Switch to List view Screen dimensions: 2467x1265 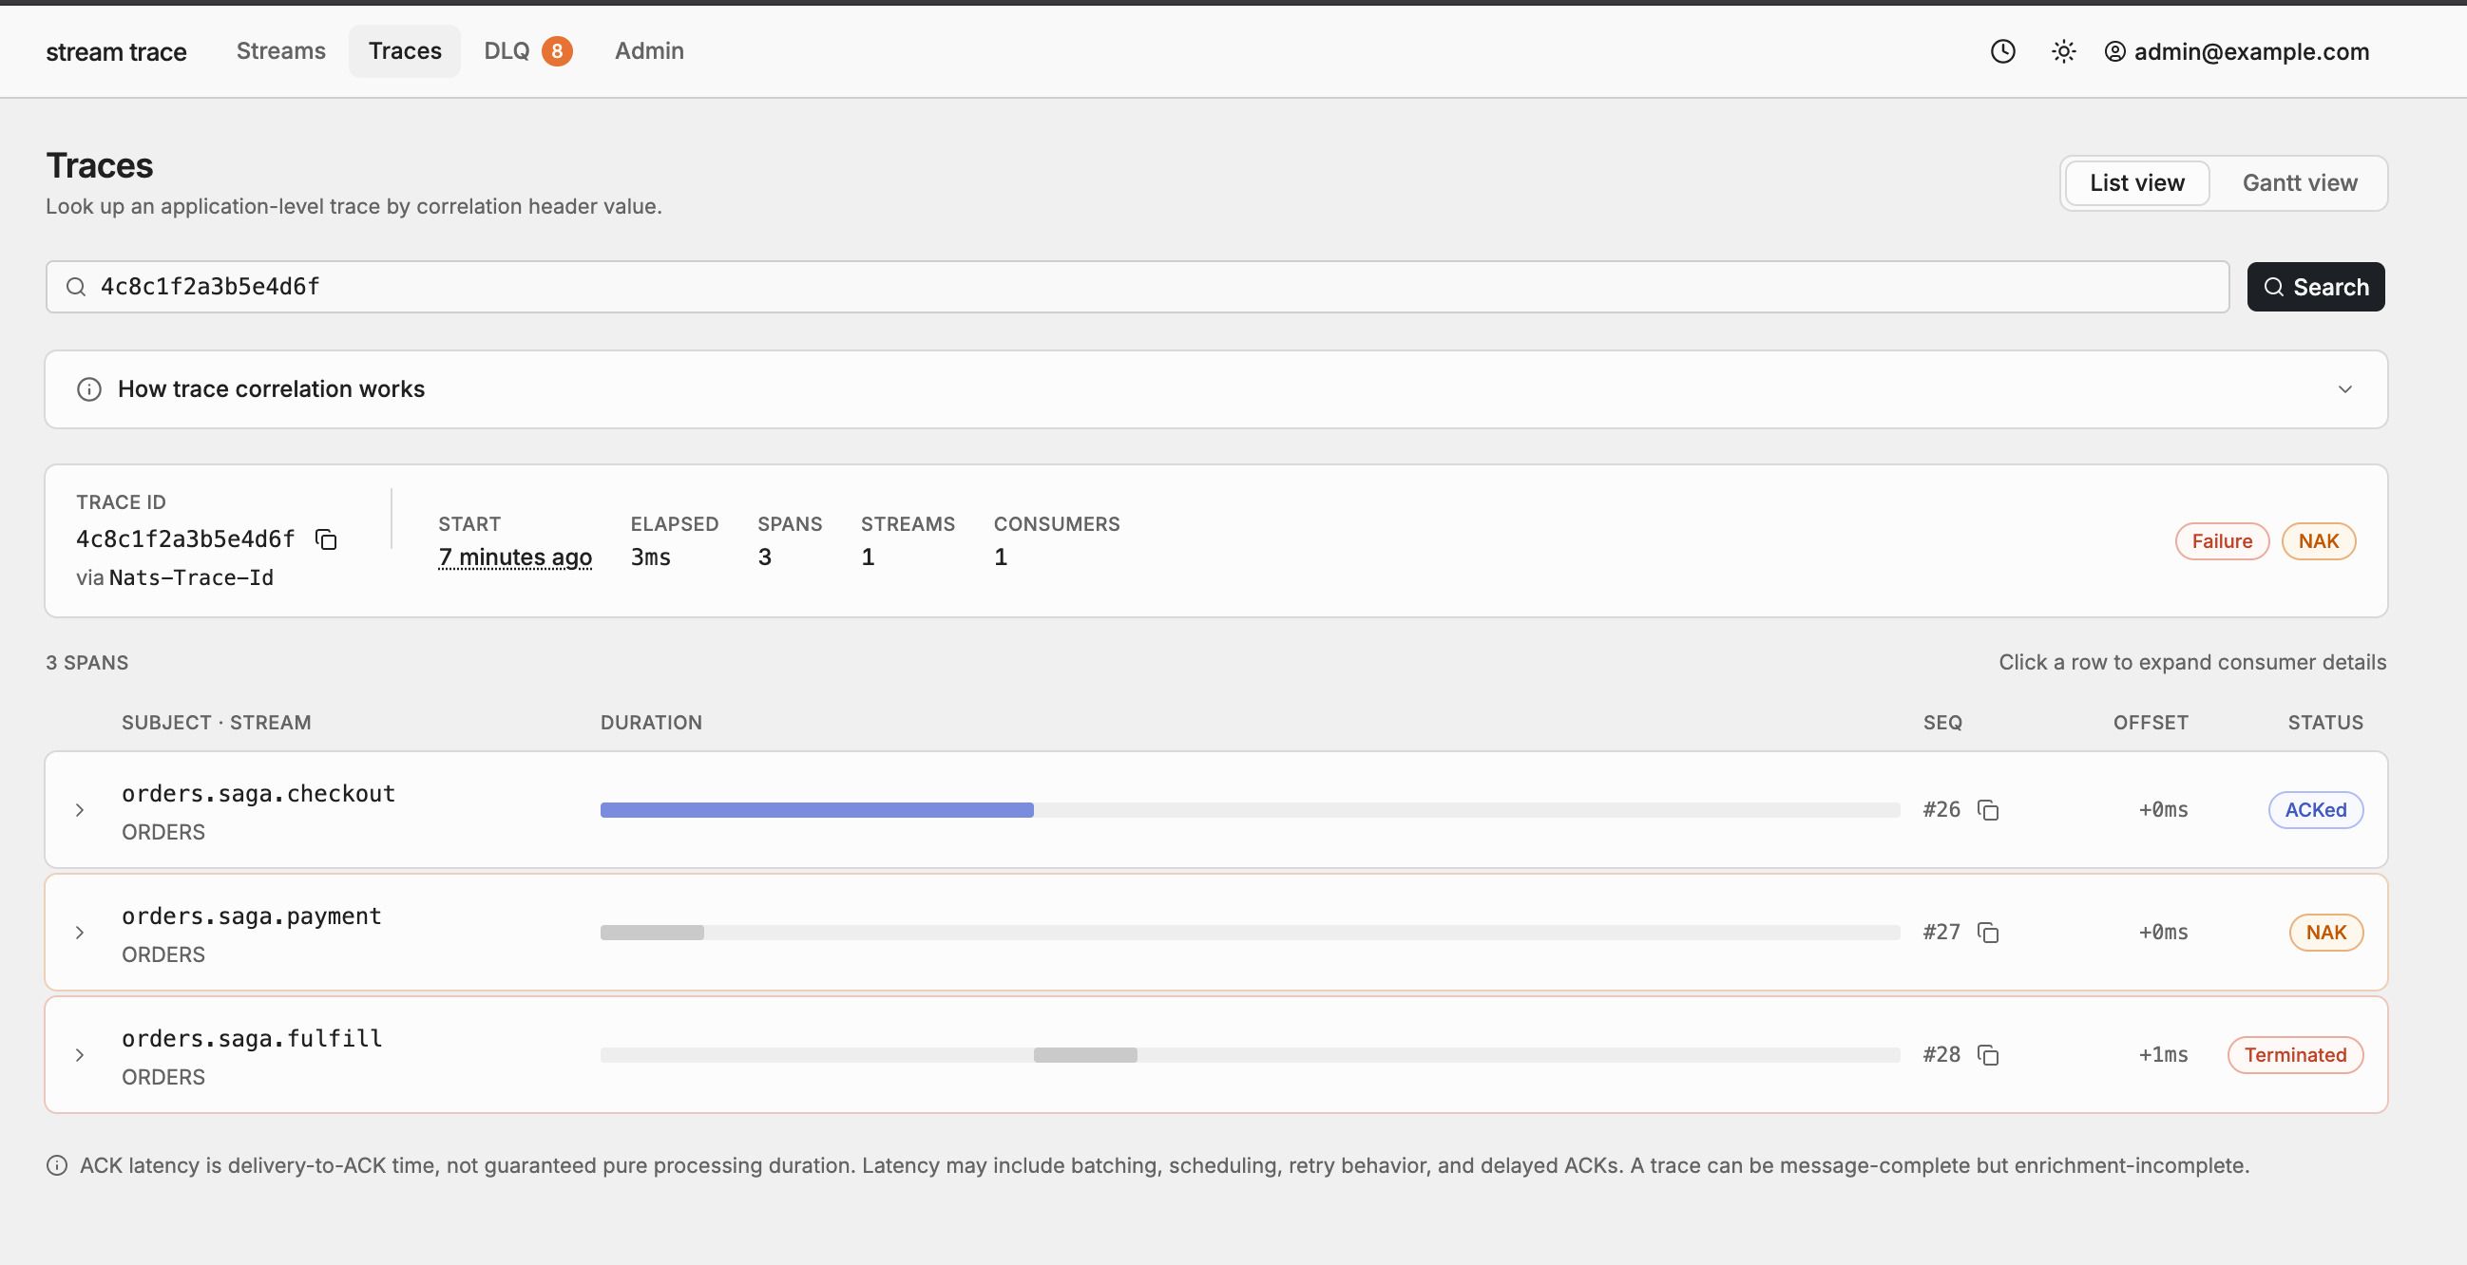point(2136,182)
